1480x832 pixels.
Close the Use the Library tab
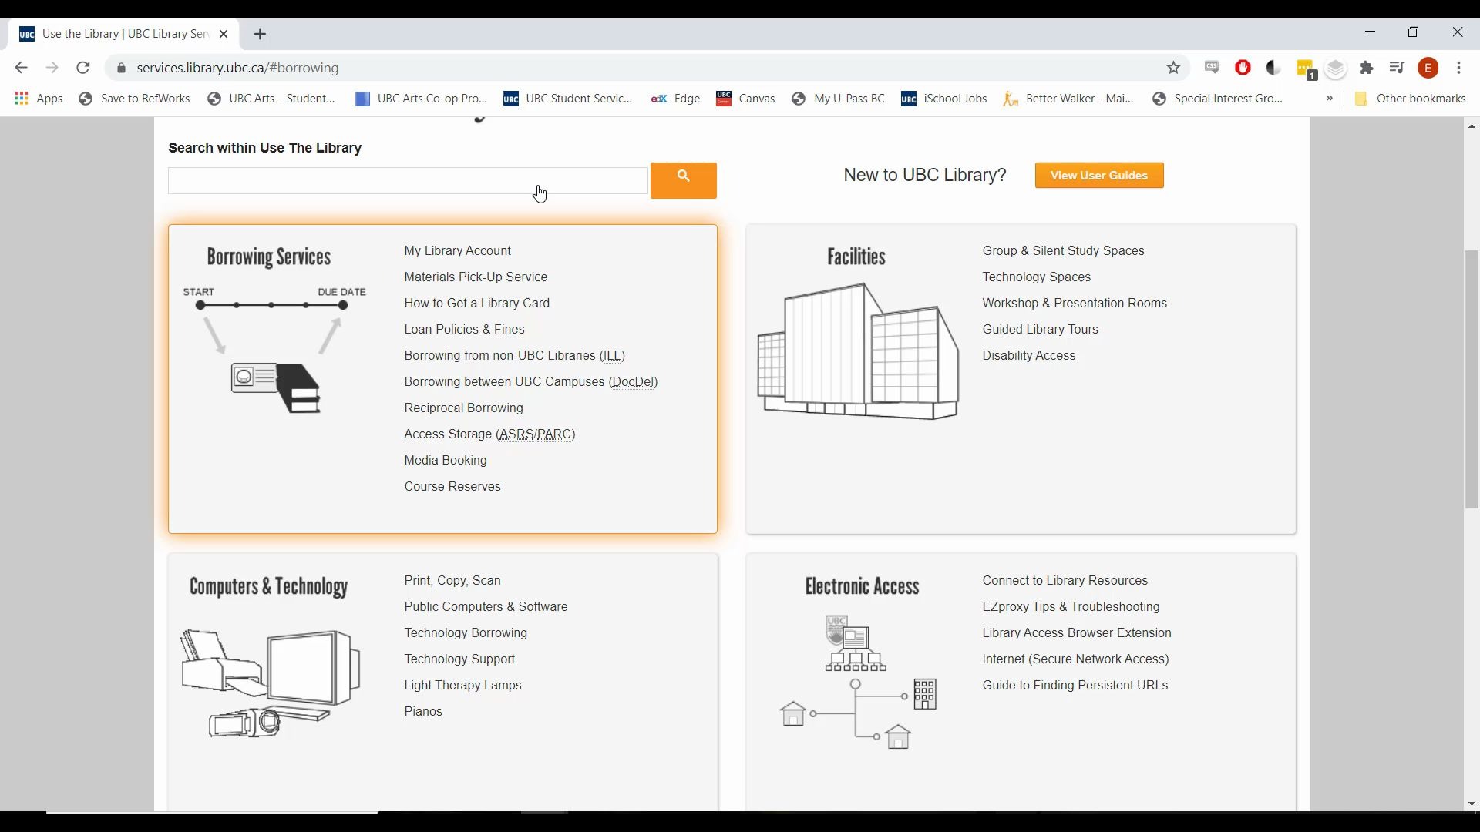click(224, 34)
